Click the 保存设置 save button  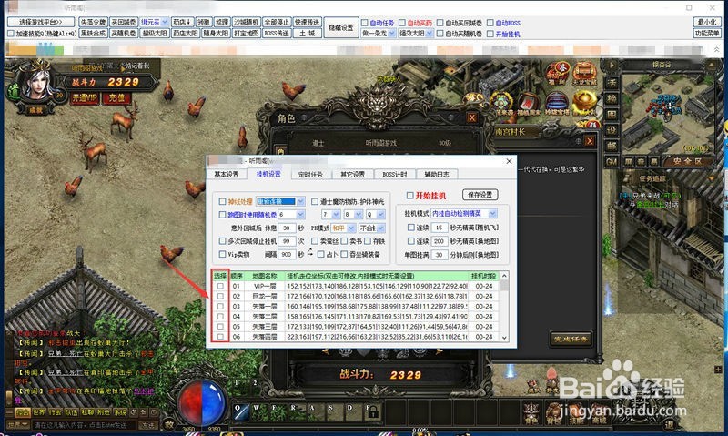pyautogui.click(x=480, y=195)
